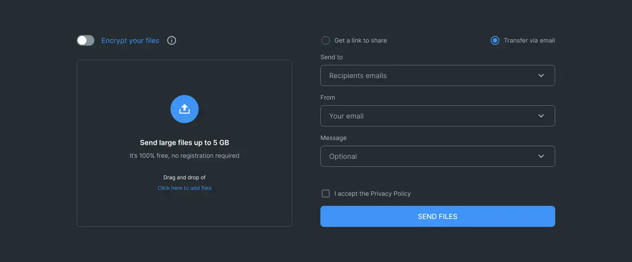Viewport: 632px width, 262px height.
Task: Expand the Optional message dropdown chevron
Action: tap(541, 156)
